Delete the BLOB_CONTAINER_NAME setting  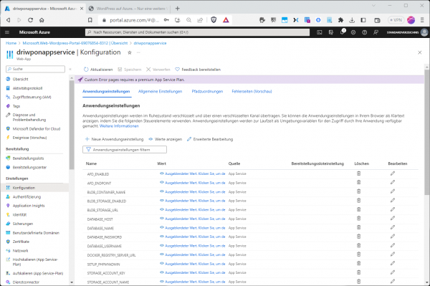(358, 191)
